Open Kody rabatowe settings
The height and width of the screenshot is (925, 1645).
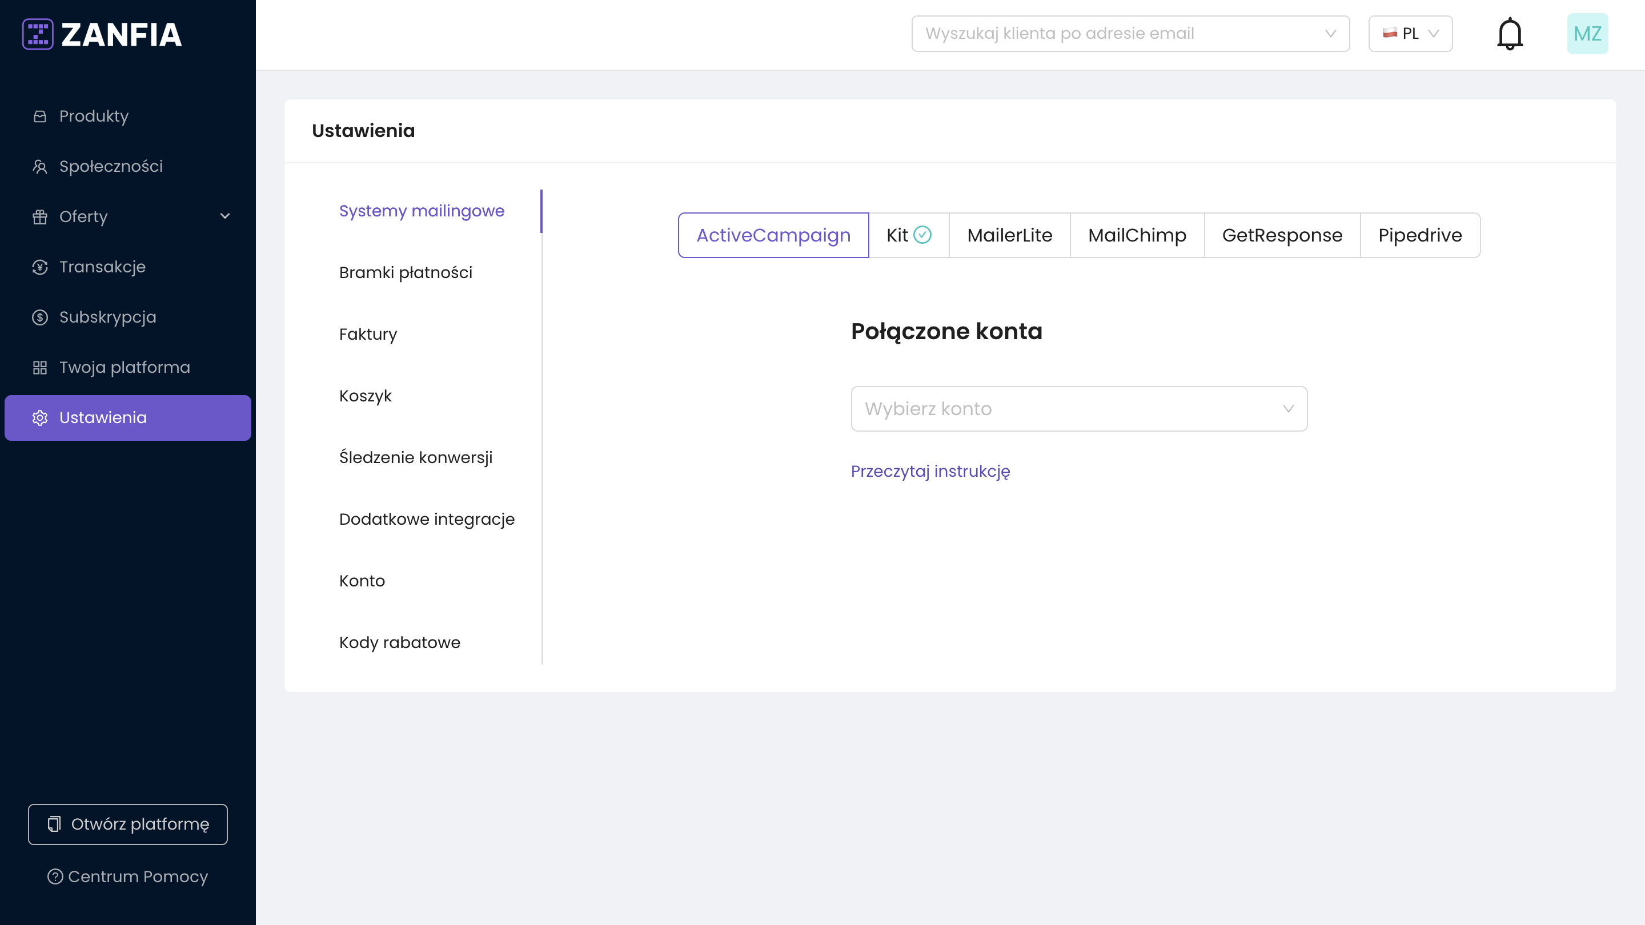pos(399,643)
